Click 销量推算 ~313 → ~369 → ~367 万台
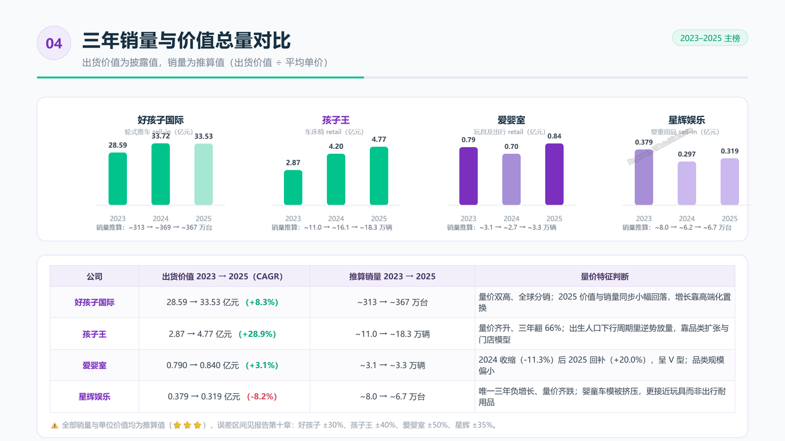Viewport: 785px width, 441px height. (155, 227)
